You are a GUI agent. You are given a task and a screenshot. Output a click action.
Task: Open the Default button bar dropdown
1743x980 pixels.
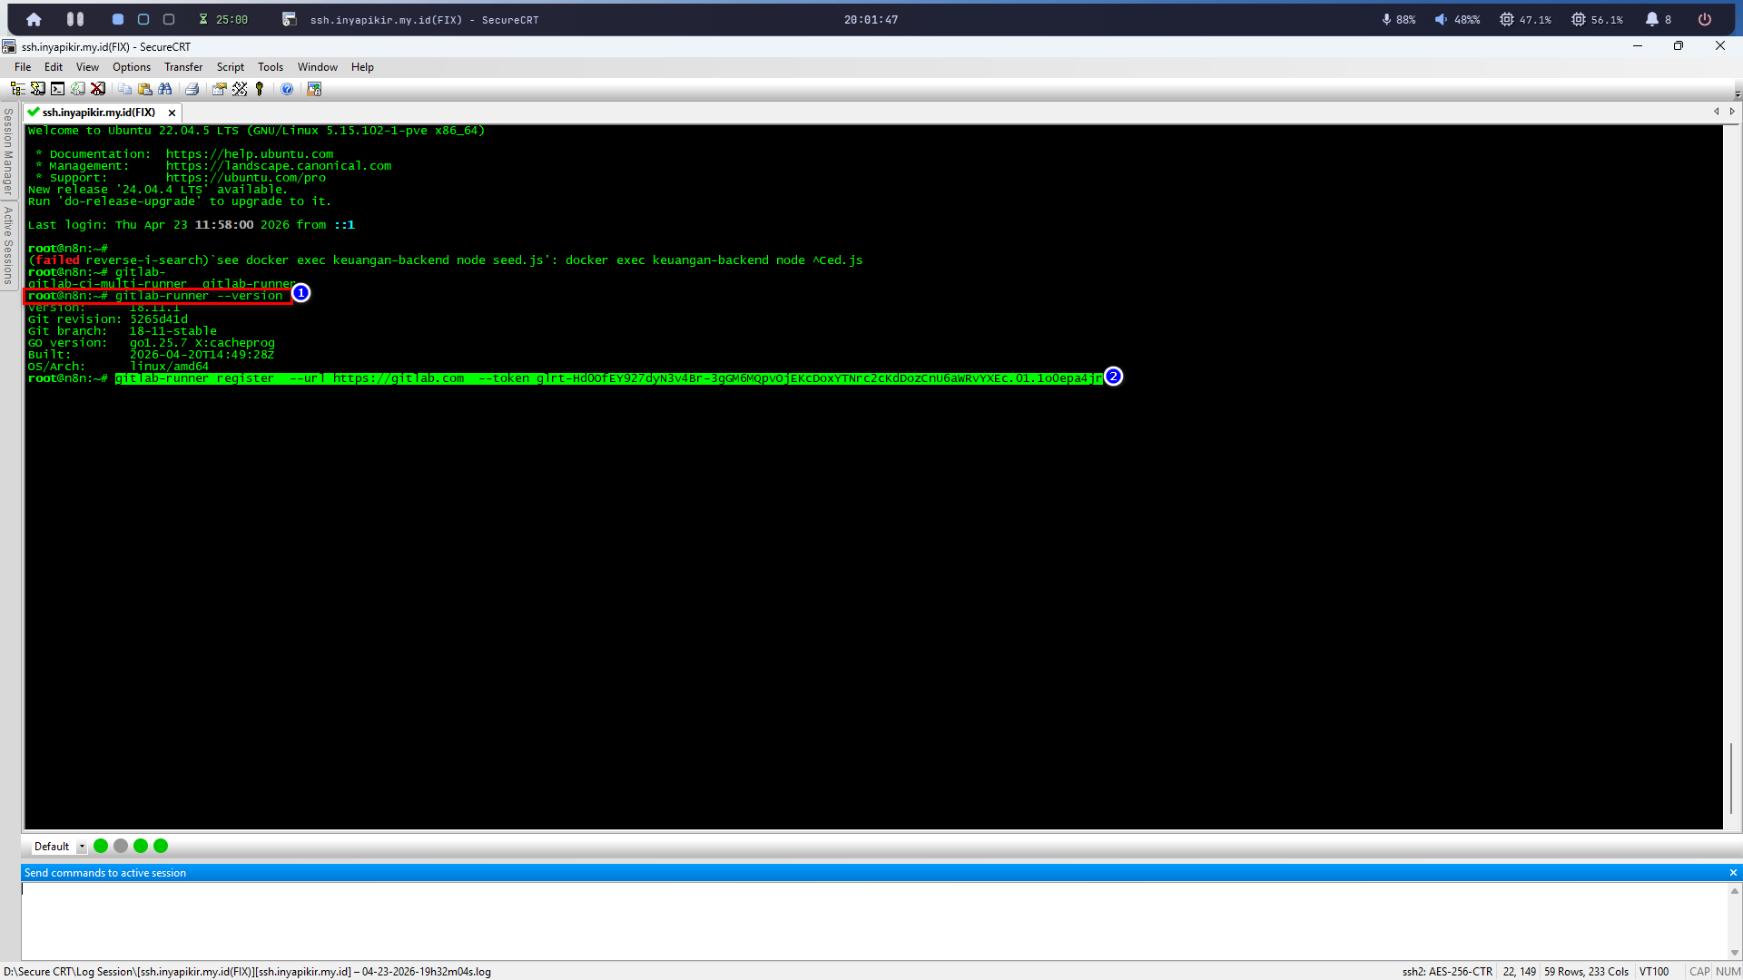pyautogui.click(x=81, y=847)
